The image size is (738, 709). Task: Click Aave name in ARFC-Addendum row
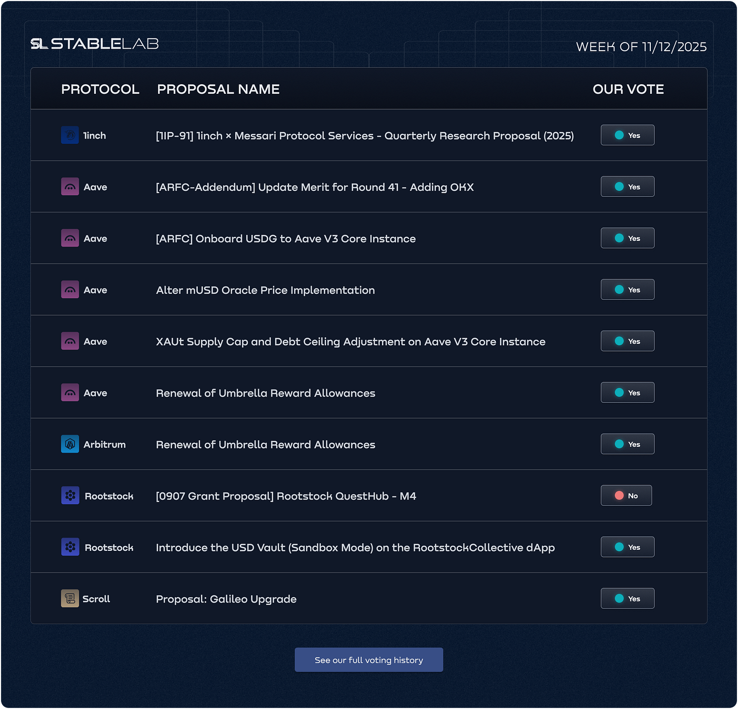point(95,187)
